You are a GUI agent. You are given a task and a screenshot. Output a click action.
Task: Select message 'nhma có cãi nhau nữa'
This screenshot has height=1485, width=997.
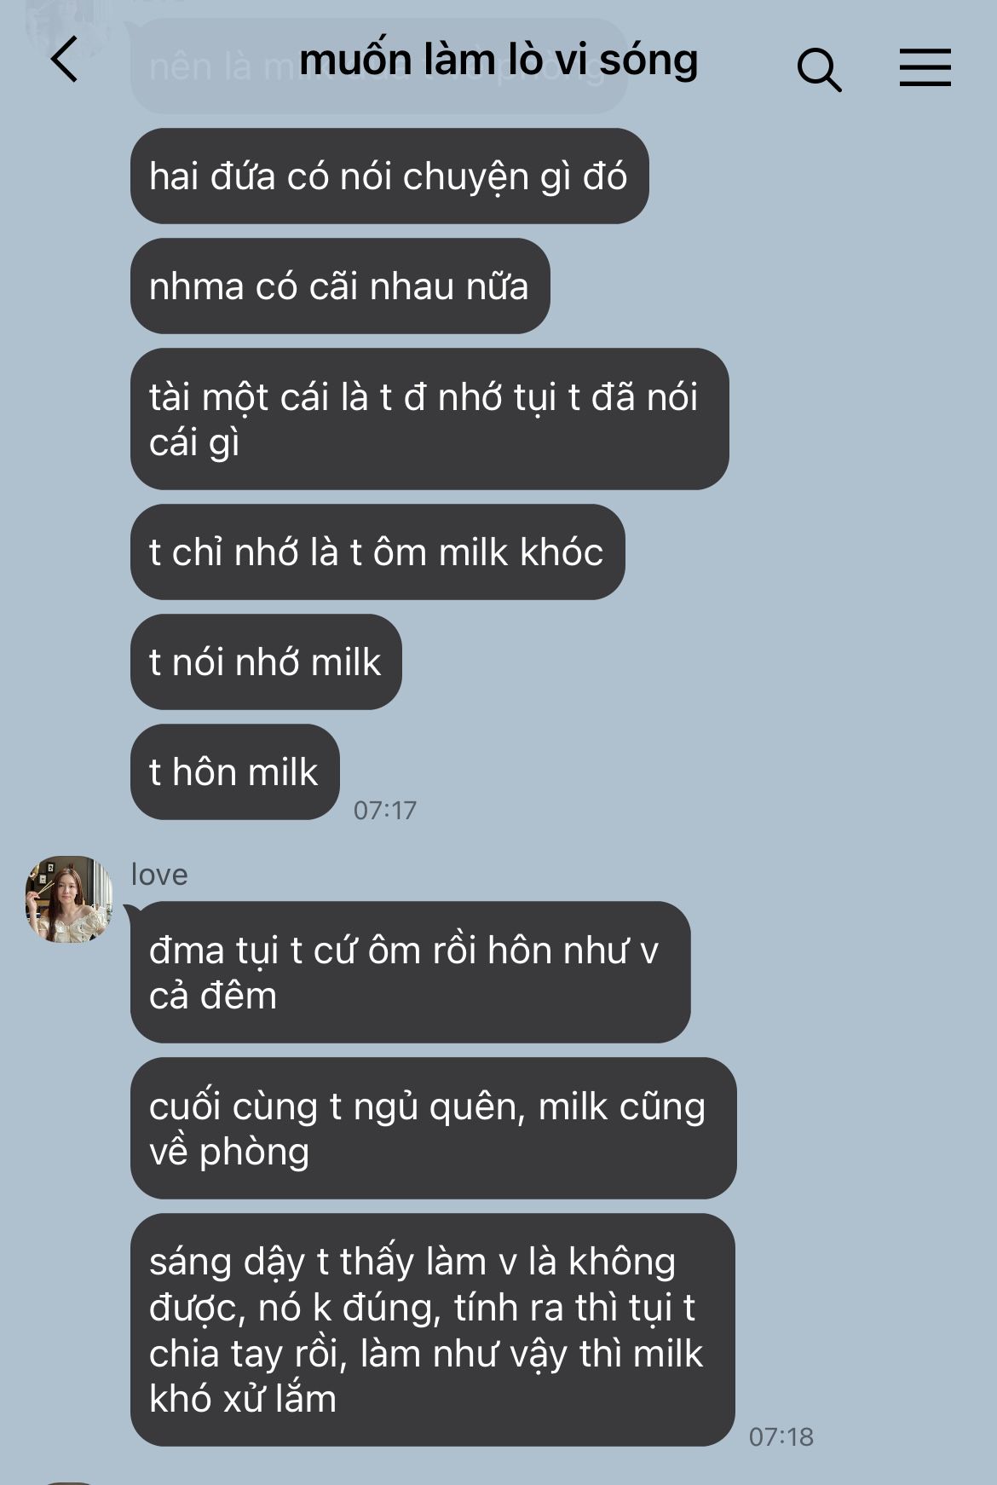tap(340, 286)
